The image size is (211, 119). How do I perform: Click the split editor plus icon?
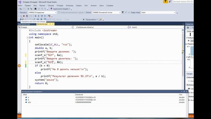[183, 30]
